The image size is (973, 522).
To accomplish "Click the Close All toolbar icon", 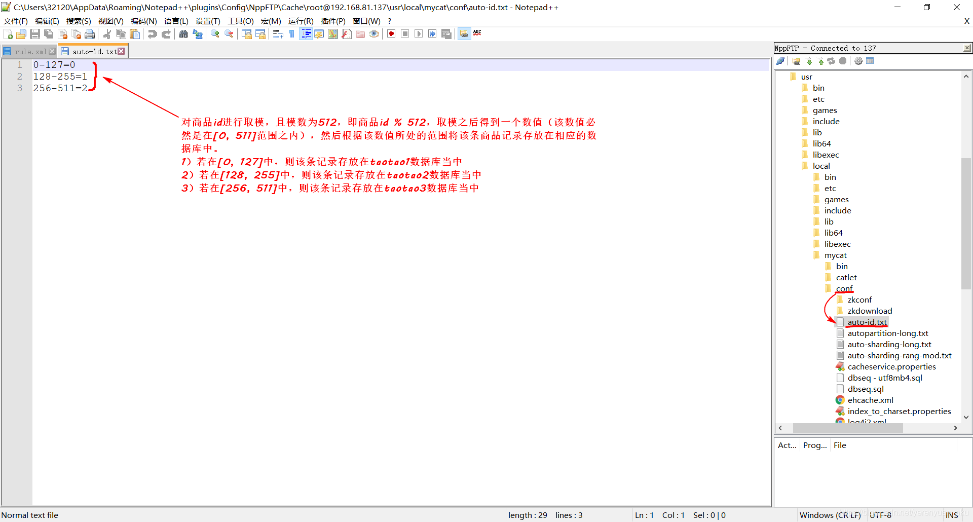I will [x=77, y=34].
